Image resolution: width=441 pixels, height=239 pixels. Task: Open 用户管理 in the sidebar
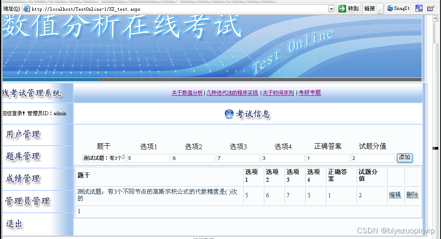[23, 135]
